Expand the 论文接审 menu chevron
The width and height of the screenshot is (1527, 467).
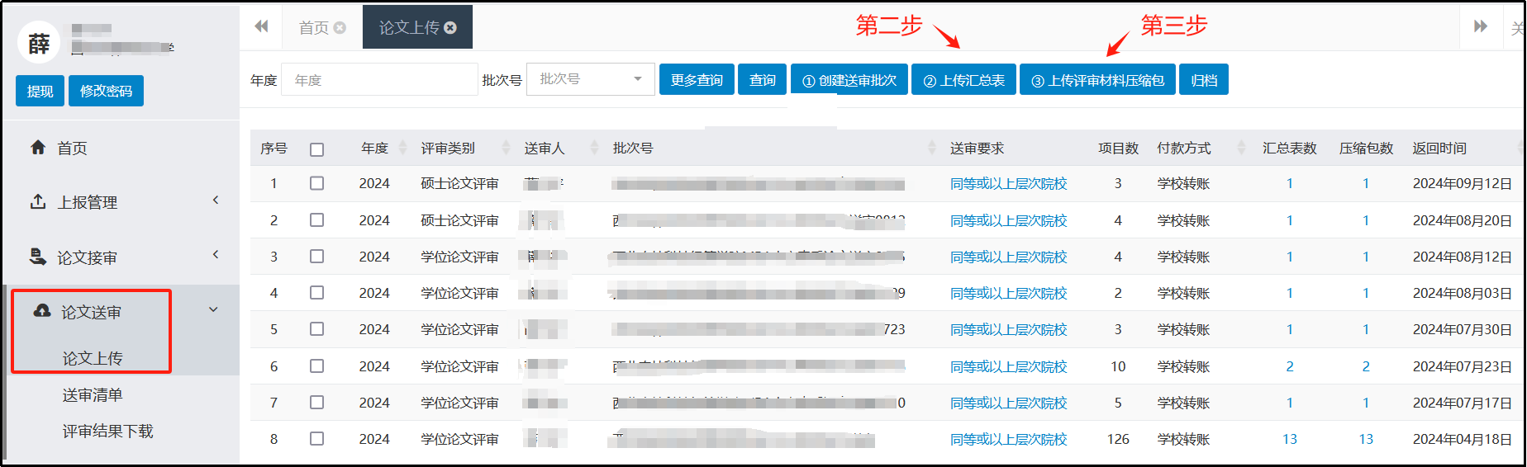(x=216, y=254)
